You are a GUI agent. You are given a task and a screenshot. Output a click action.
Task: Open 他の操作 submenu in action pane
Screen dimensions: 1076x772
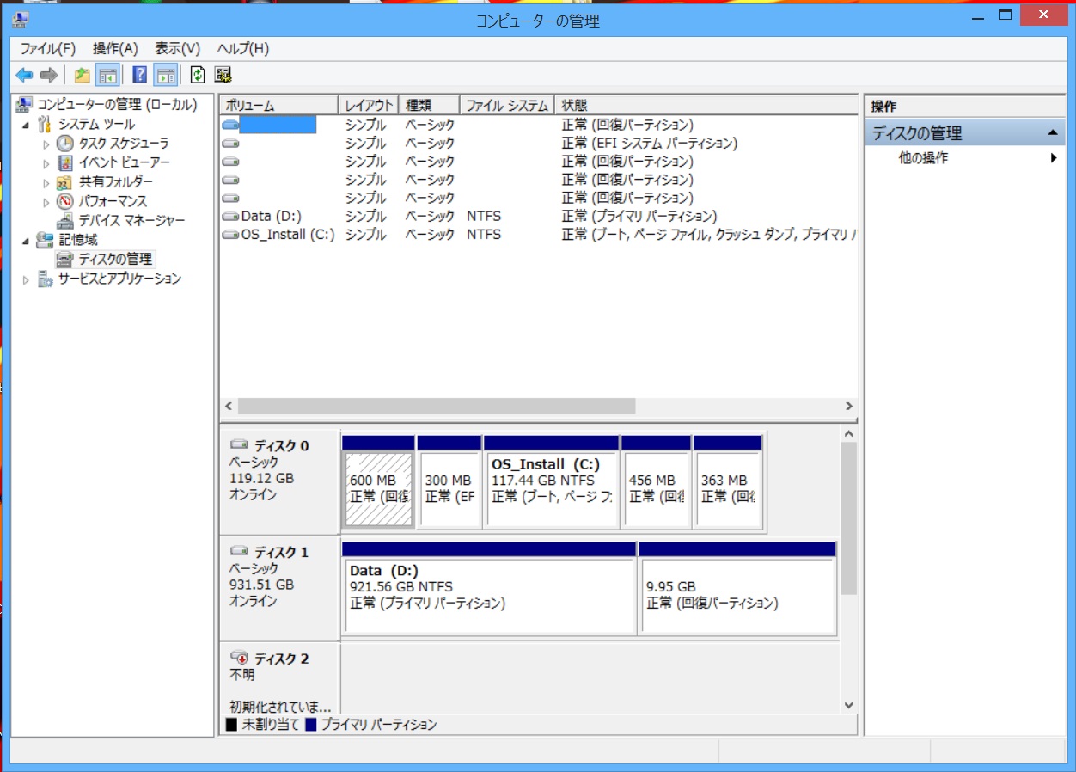click(923, 158)
